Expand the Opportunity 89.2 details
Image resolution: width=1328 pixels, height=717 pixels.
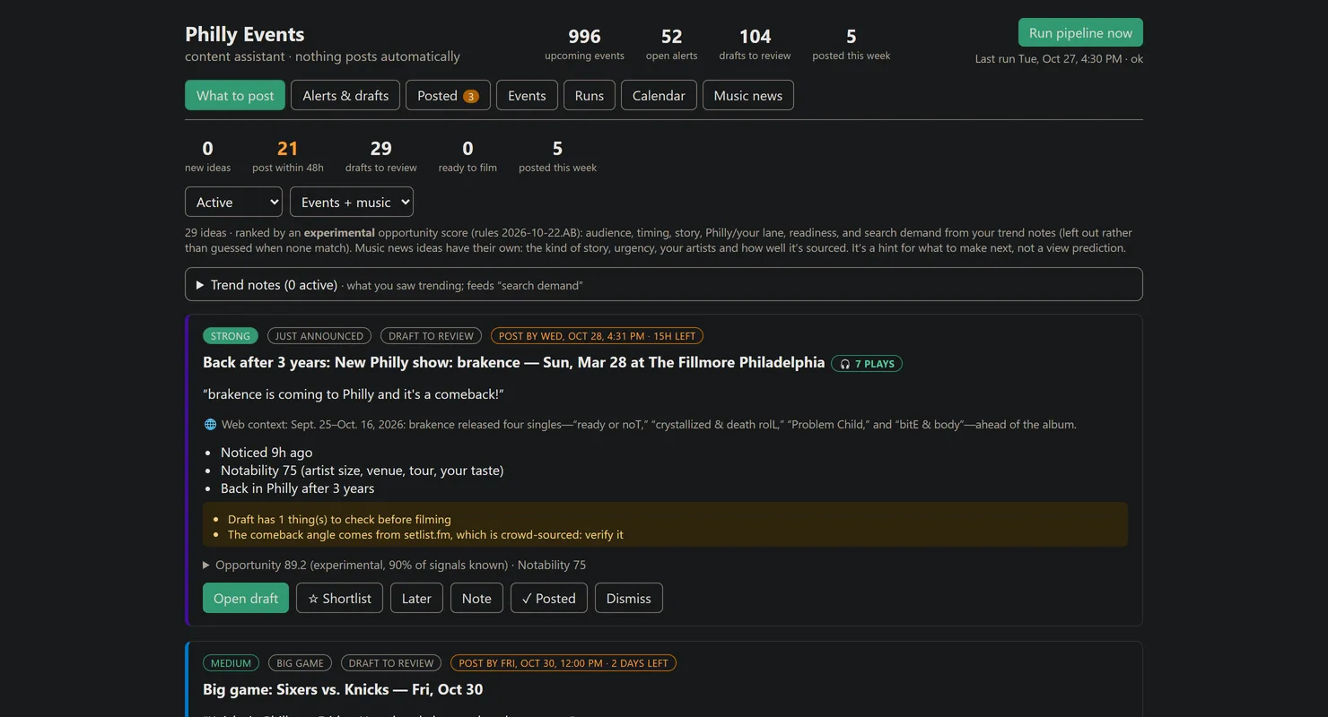394,565
